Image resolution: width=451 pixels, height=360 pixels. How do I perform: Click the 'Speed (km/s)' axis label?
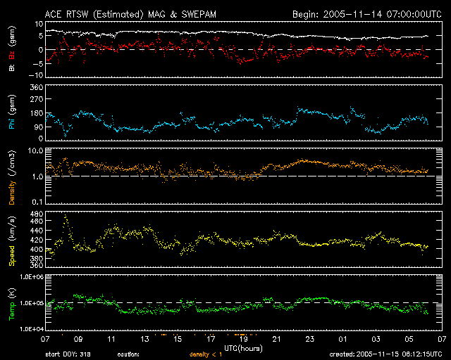point(12,241)
